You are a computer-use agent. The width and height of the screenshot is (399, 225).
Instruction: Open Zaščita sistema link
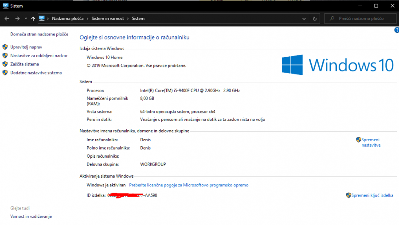point(24,64)
